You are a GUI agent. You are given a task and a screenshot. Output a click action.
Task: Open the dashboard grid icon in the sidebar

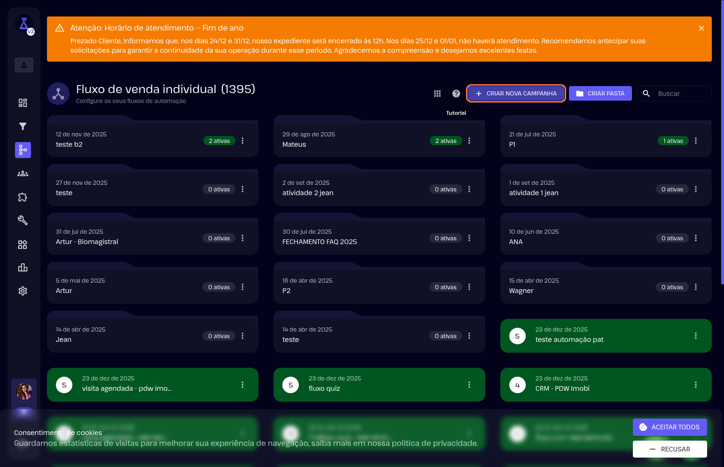tap(23, 103)
